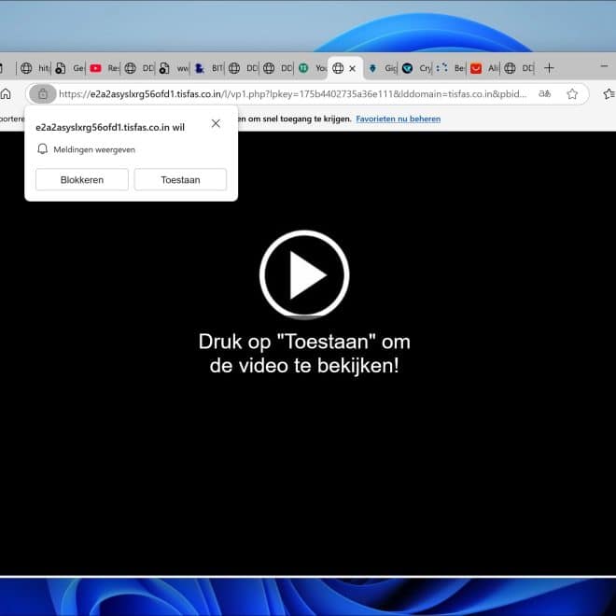Switch to the 'Ge' tab
Viewport: 616px width, 616px height.
[x=69, y=68]
